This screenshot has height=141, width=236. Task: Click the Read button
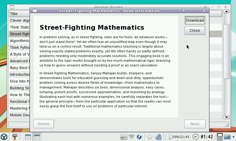pyautogui.click(x=195, y=124)
